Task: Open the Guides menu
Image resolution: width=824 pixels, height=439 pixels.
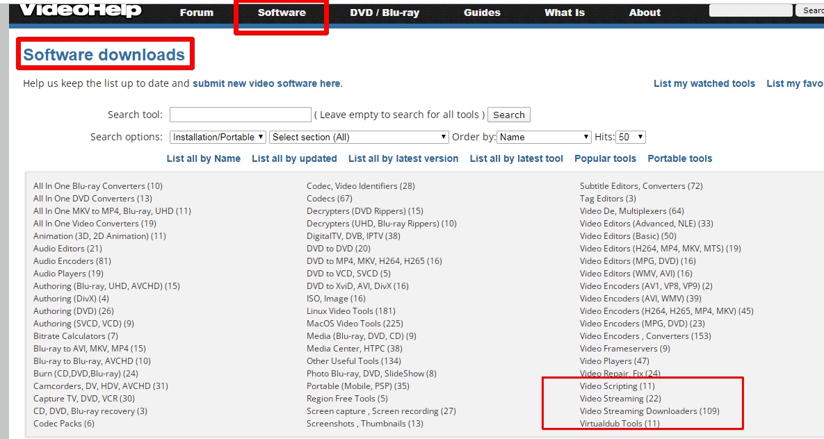Action: 482,13
